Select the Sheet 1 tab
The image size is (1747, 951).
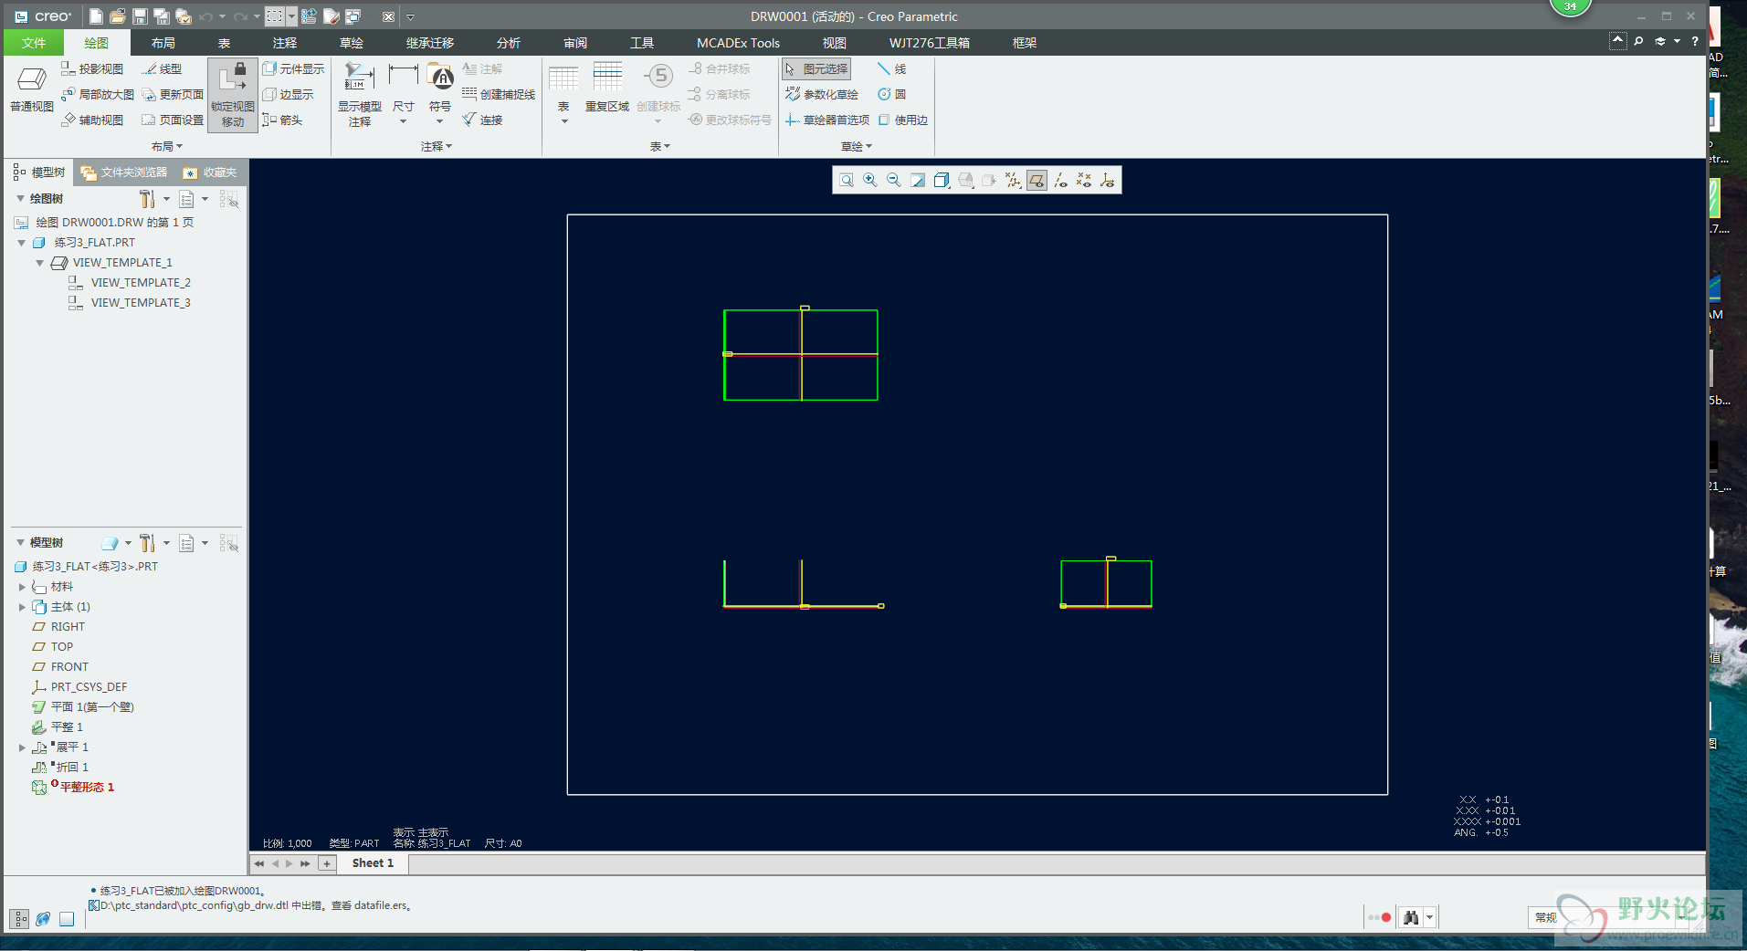(x=373, y=863)
